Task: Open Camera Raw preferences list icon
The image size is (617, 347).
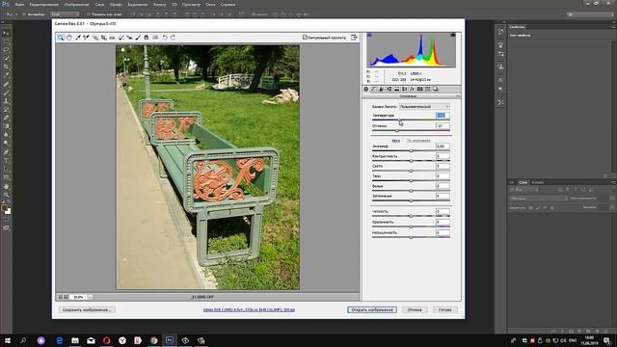Action: [155, 38]
